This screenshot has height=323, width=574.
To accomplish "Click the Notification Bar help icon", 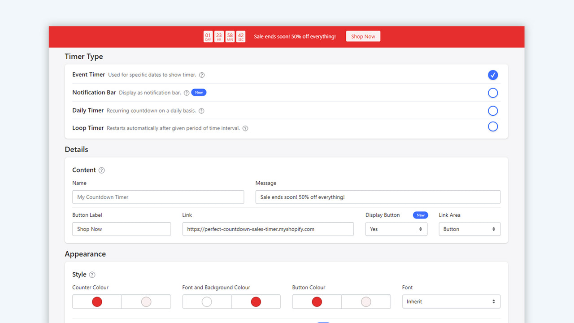I will (x=186, y=92).
